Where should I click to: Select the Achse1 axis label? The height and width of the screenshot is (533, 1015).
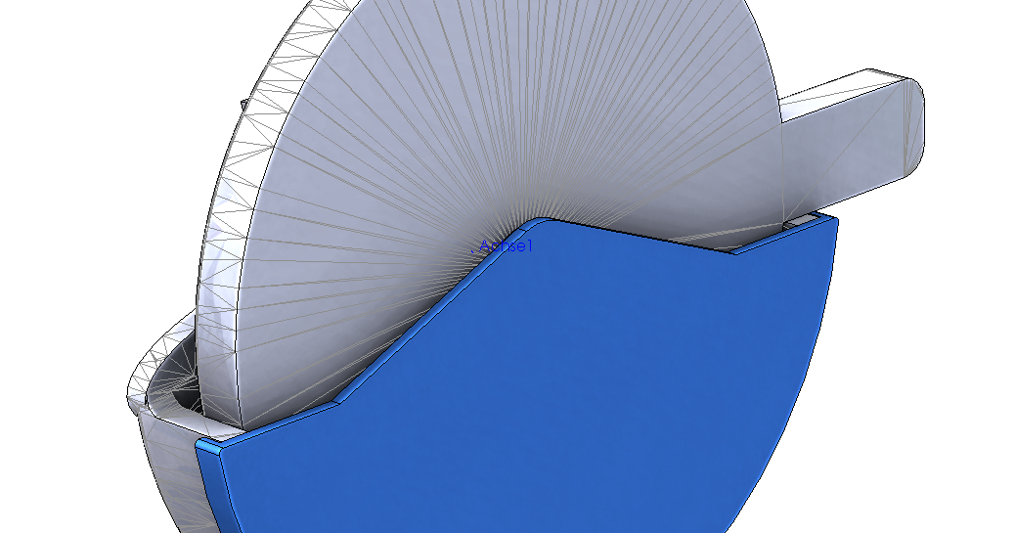(x=507, y=246)
